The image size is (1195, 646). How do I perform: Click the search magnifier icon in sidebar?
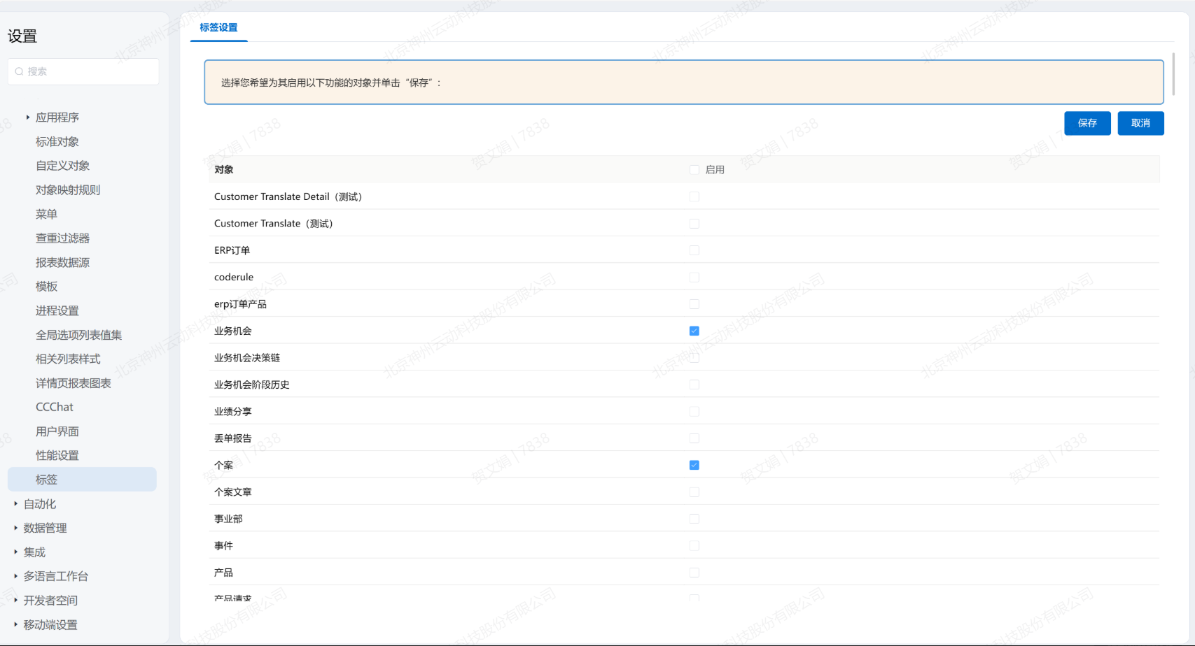point(19,71)
